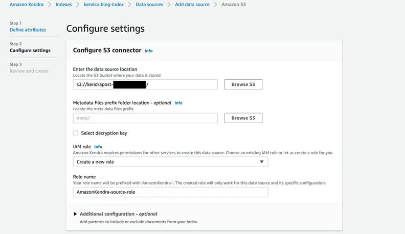
Task: Open the Create a new role dropdown
Action: coord(170,162)
